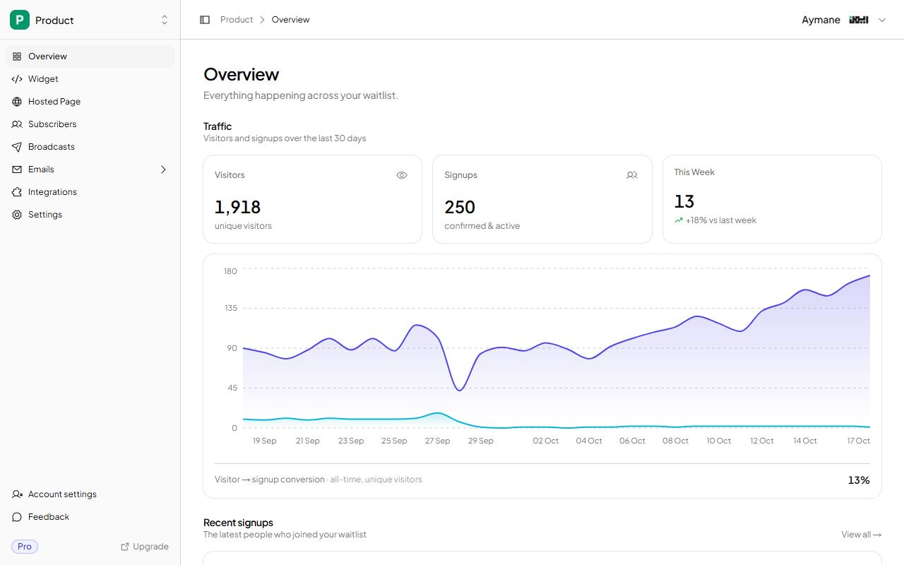Open Integrations from the sidebar

(x=90, y=192)
